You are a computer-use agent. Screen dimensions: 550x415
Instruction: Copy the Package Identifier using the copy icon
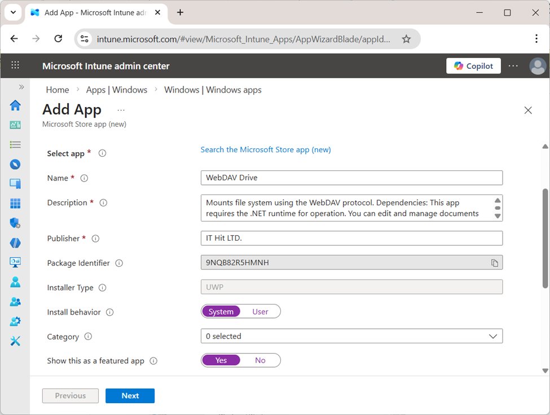click(x=494, y=263)
